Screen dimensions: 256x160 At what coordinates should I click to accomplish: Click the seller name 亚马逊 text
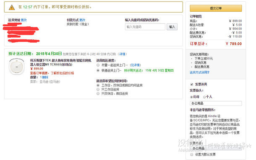pyautogui.click(x=50, y=82)
